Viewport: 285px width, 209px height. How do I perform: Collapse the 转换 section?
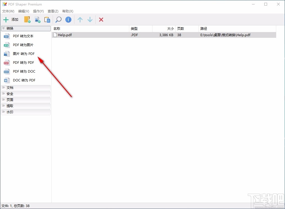pyautogui.click(x=26, y=28)
